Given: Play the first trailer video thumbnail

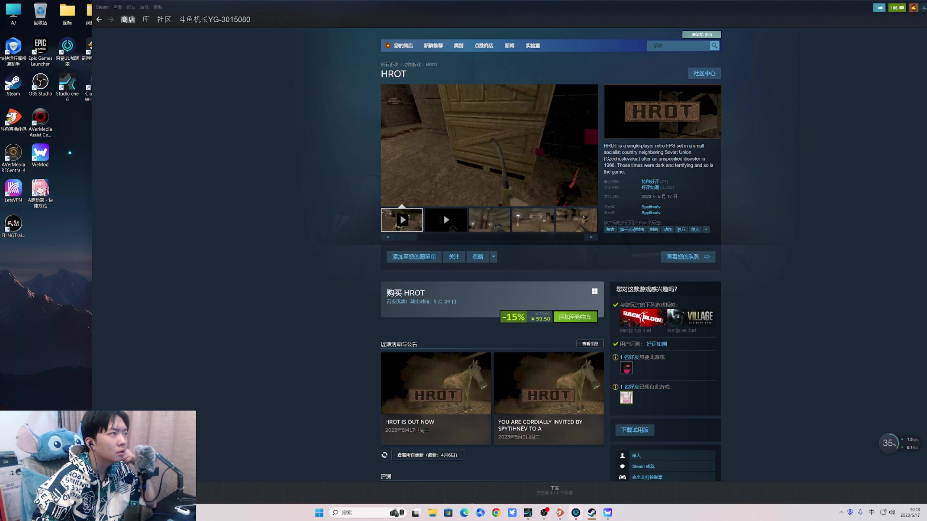Looking at the screenshot, I should click(x=402, y=220).
